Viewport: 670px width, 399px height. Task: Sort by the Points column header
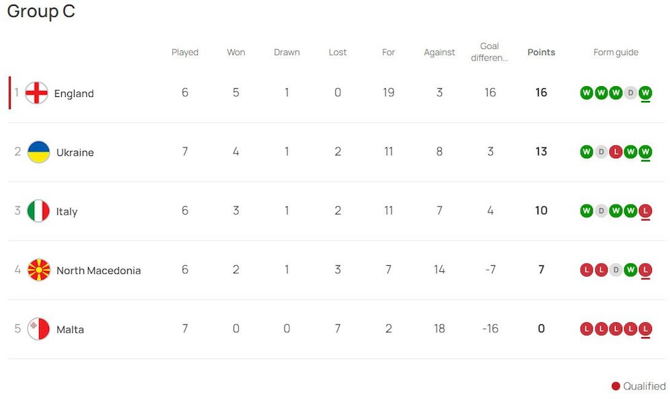(x=541, y=52)
